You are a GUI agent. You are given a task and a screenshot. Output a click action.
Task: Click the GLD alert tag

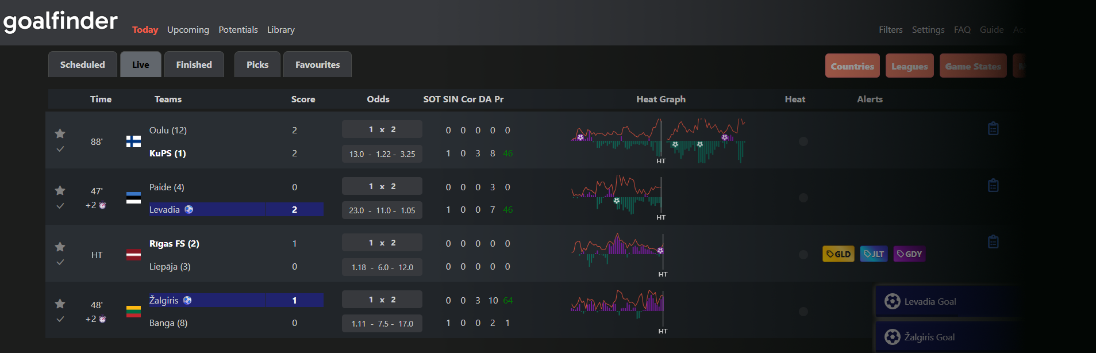click(x=838, y=254)
